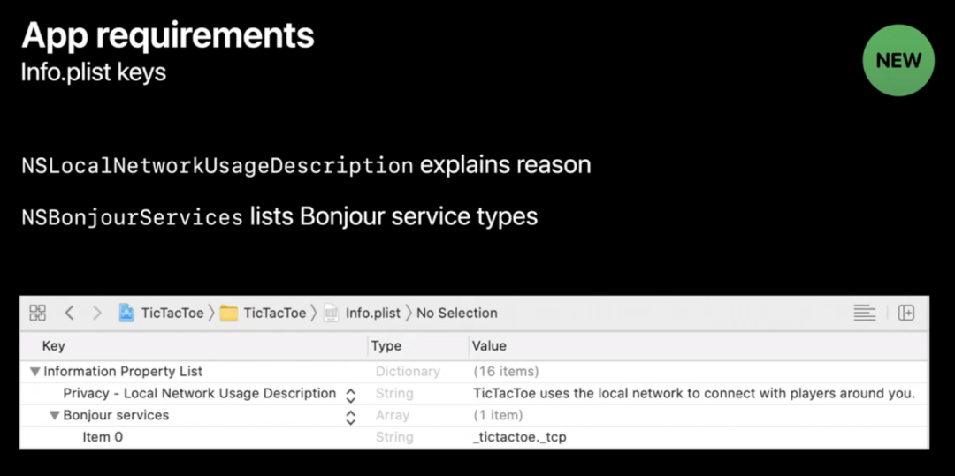955x476 pixels.
Task: Click the TicTacToe project icon in breadcrumb
Action: (126, 314)
